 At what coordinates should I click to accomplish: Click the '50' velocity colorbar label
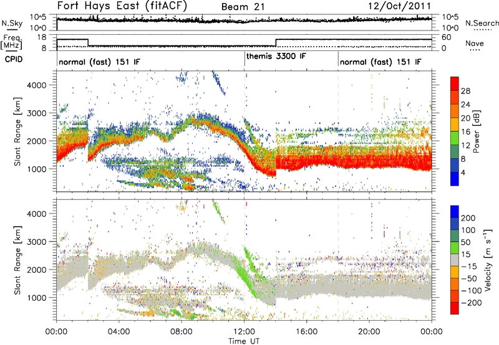[465, 242]
